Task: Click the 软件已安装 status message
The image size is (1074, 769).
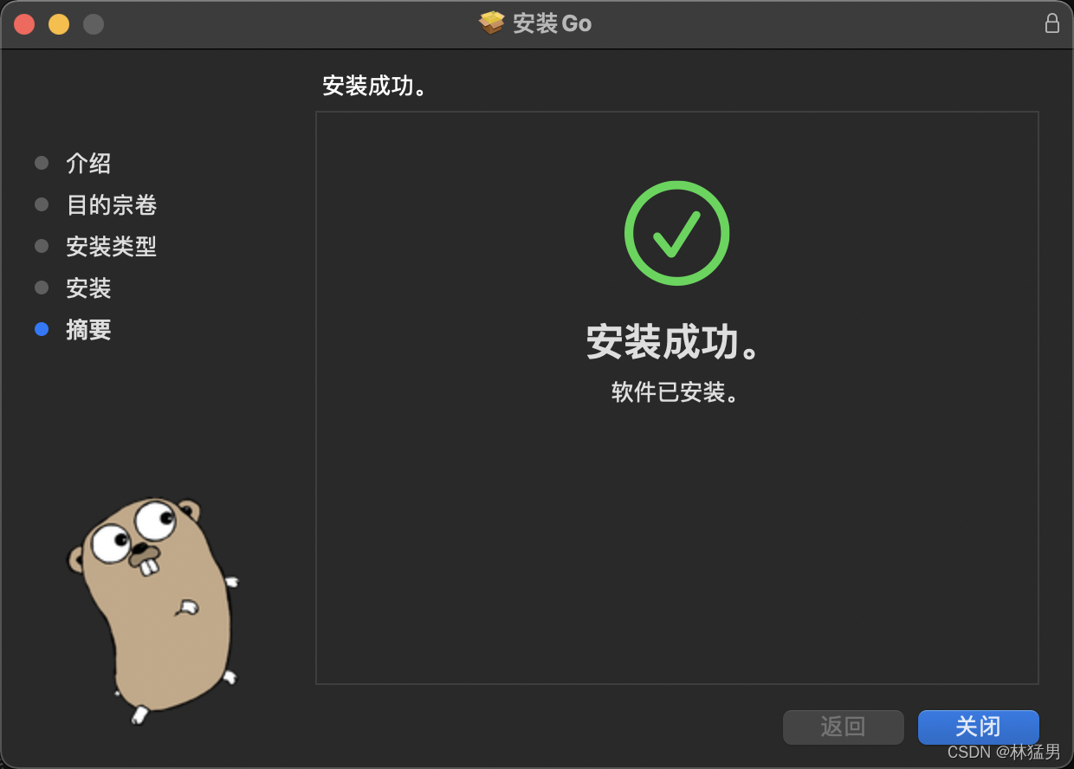Action: point(676,392)
